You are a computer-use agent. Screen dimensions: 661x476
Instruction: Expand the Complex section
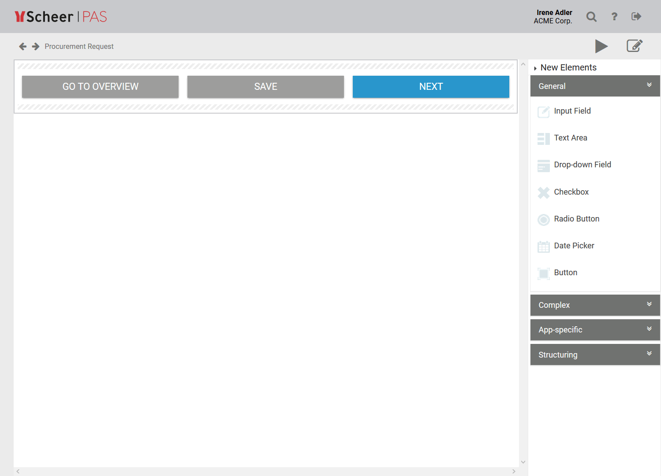tap(595, 305)
